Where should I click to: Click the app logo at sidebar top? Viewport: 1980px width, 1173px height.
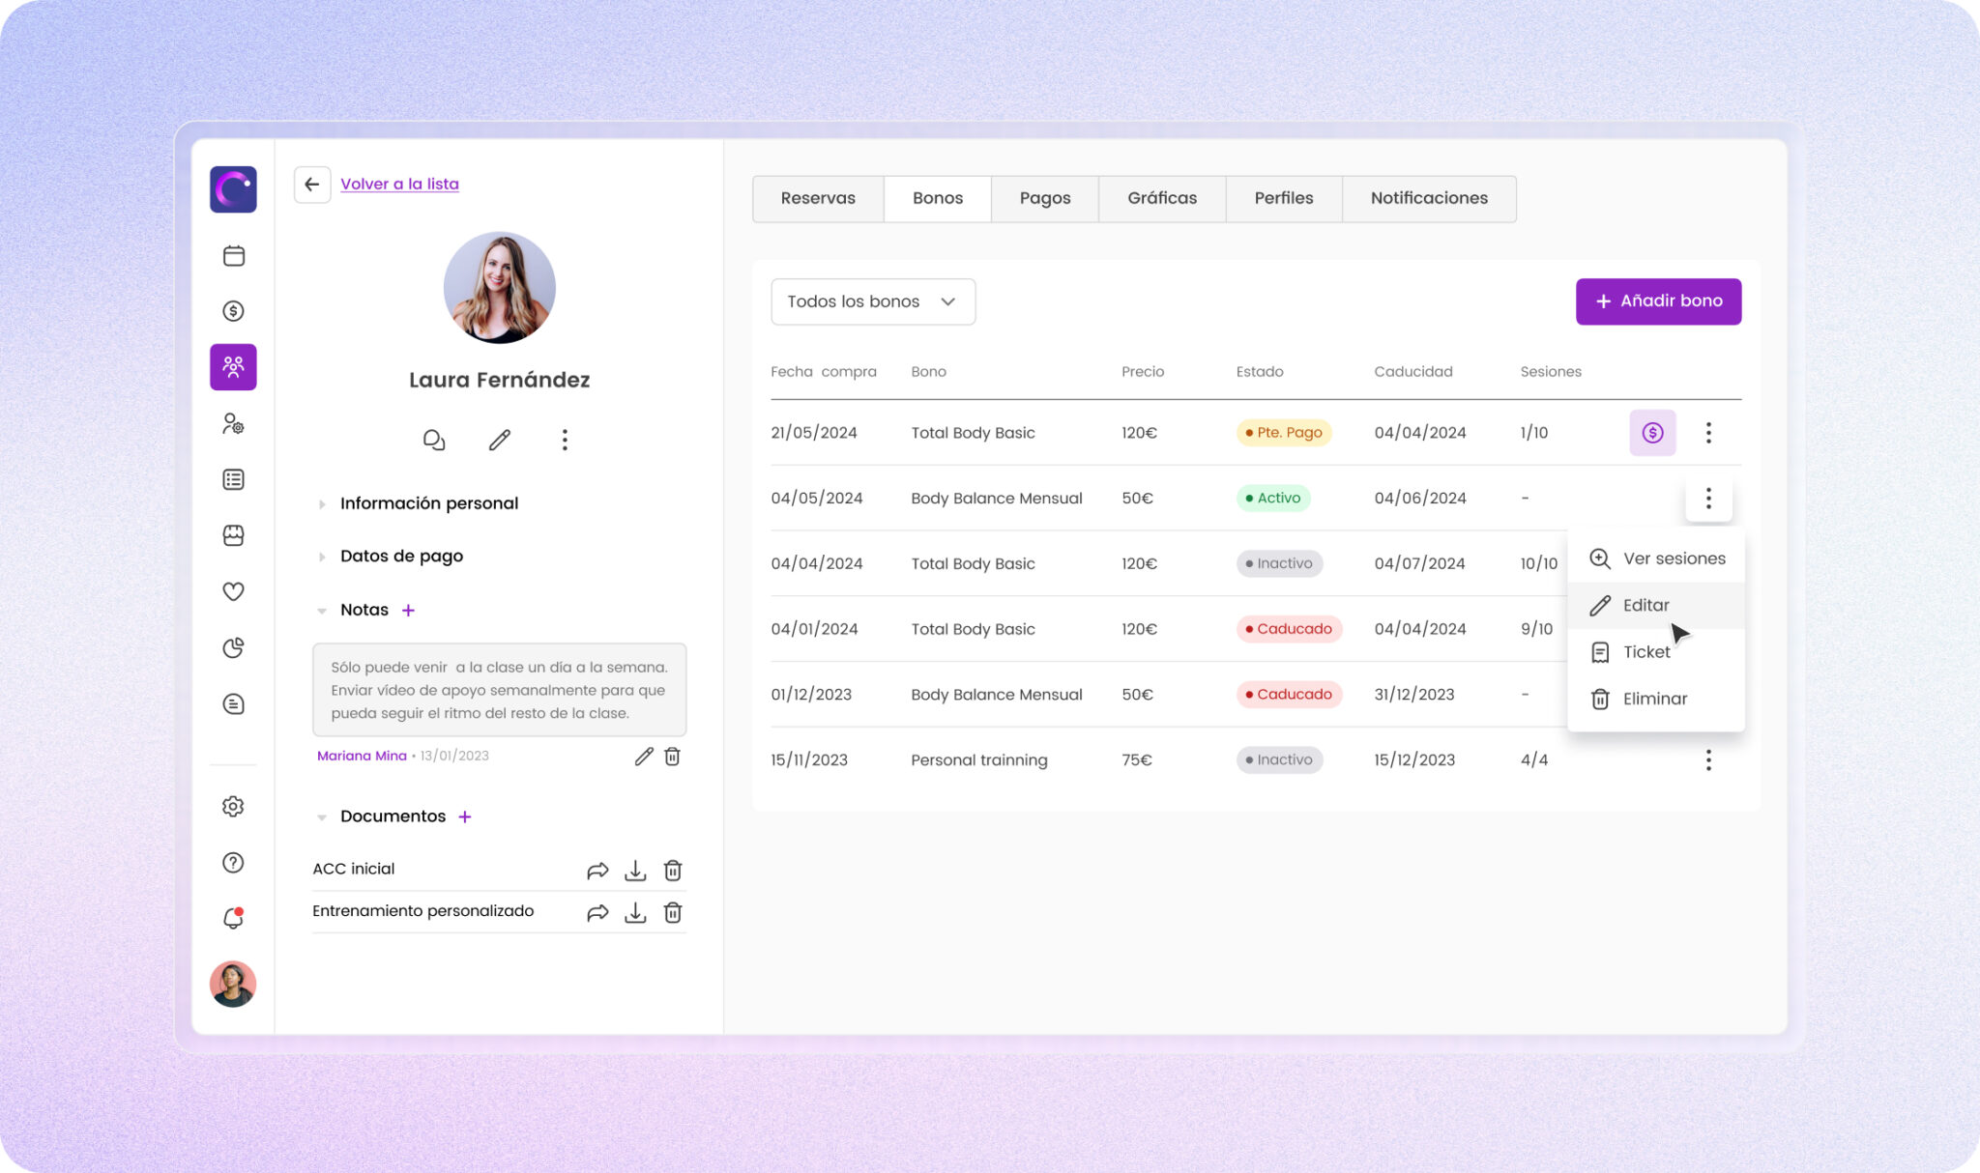click(233, 189)
